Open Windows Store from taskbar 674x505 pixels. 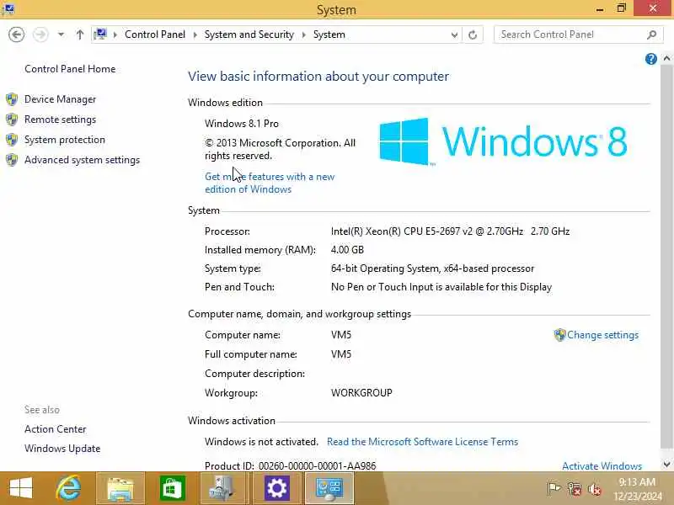173,488
